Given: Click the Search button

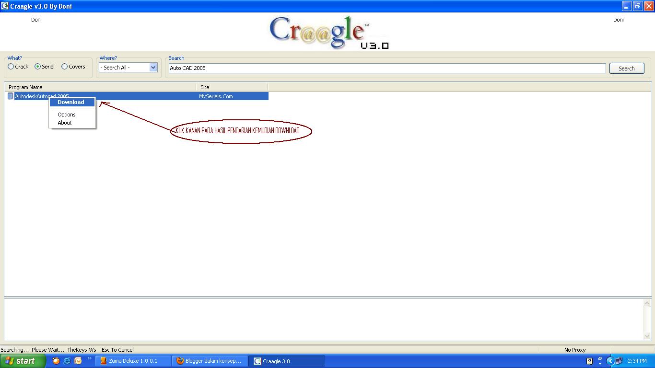Looking at the screenshot, I should (626, 69).
